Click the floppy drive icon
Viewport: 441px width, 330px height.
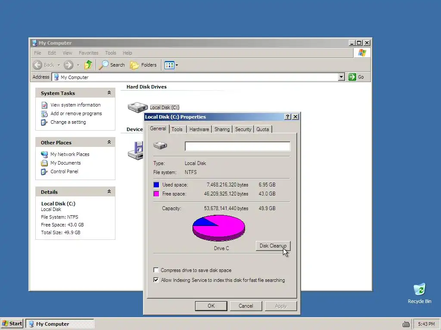tap(136, 151)
